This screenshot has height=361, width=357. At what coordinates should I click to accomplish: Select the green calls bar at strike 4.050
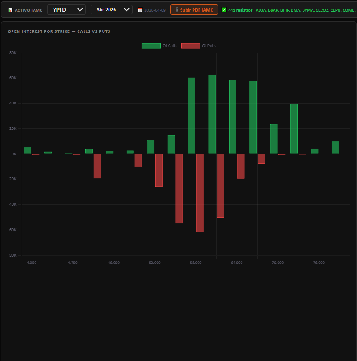(x=28, y=150)
